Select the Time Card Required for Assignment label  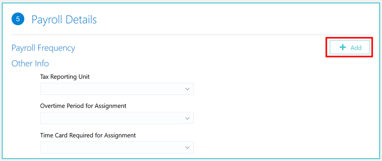point(88,135)
